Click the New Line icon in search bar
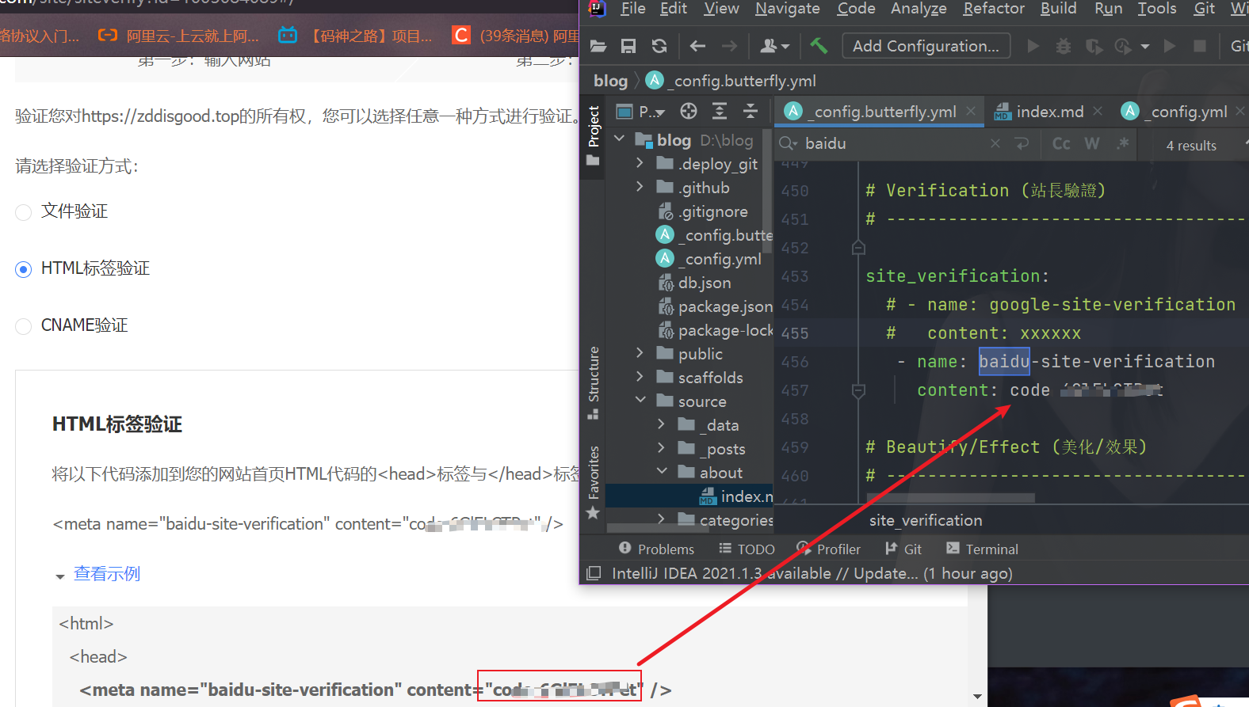 coord(1022,143)
